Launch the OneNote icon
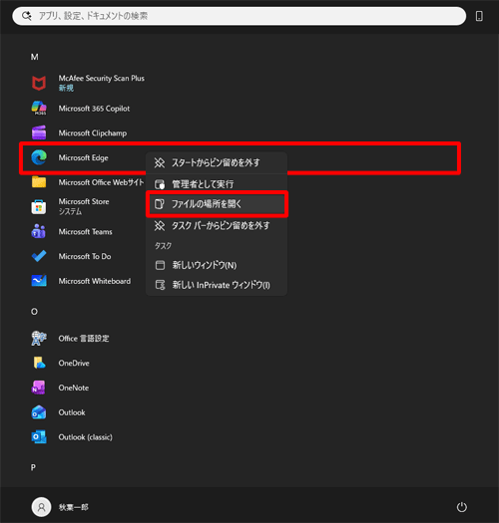 tap(39, 388)
